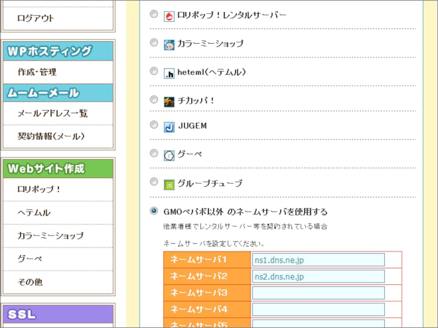Click the チカッパ！ option label
Viewport: 438px width, 328px height.
[x=196, y=101]
